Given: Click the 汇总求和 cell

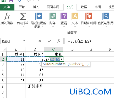Looking at the screenshot, I should coord(35,86).
